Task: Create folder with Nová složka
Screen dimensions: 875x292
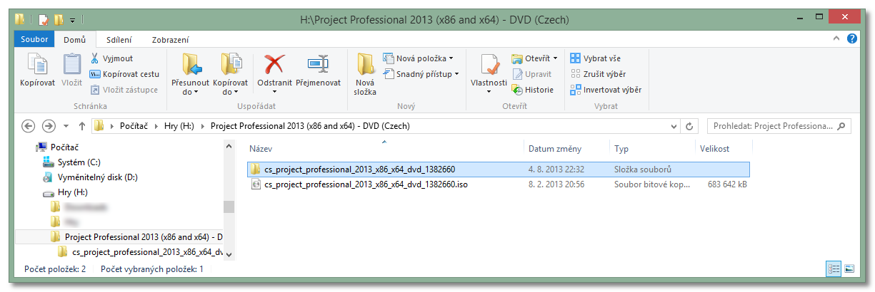Action: (365, 75)
